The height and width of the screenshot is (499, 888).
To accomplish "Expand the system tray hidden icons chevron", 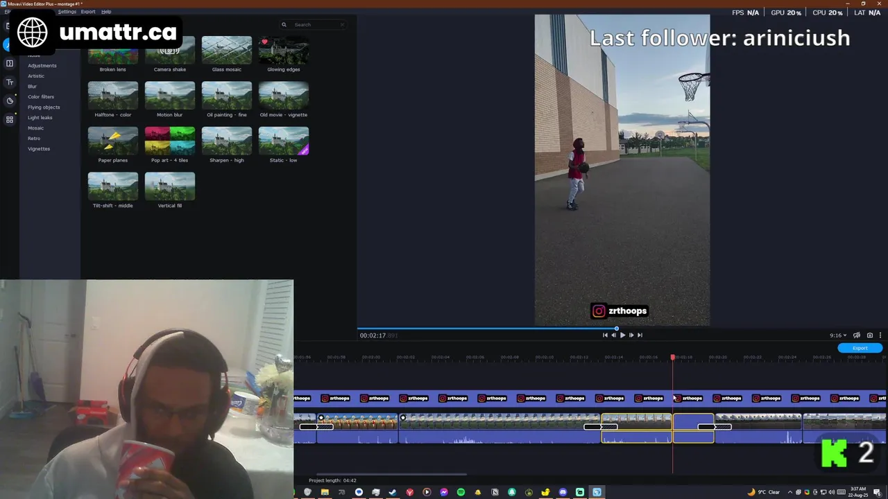I will click(789, 493).
